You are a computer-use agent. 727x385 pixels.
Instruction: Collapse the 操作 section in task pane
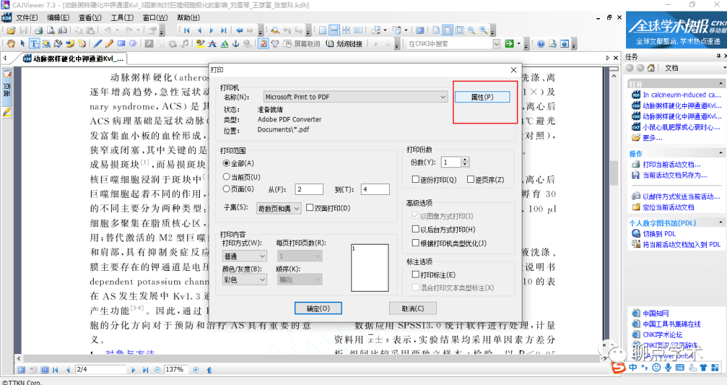pos(720,153)
